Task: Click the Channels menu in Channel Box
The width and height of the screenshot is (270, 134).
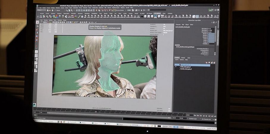Action: point(178,25)
